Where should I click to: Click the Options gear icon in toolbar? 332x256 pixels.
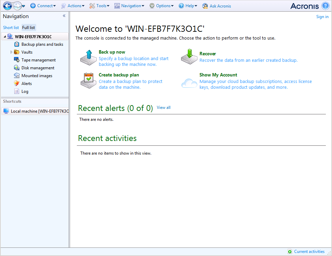tap(152, 6)
